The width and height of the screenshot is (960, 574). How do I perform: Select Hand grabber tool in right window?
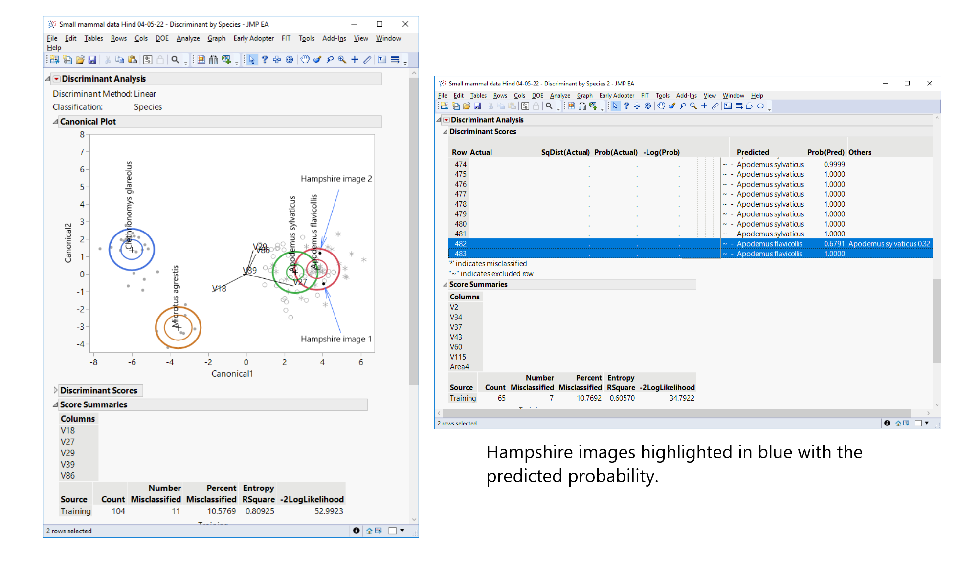point(661,106)
